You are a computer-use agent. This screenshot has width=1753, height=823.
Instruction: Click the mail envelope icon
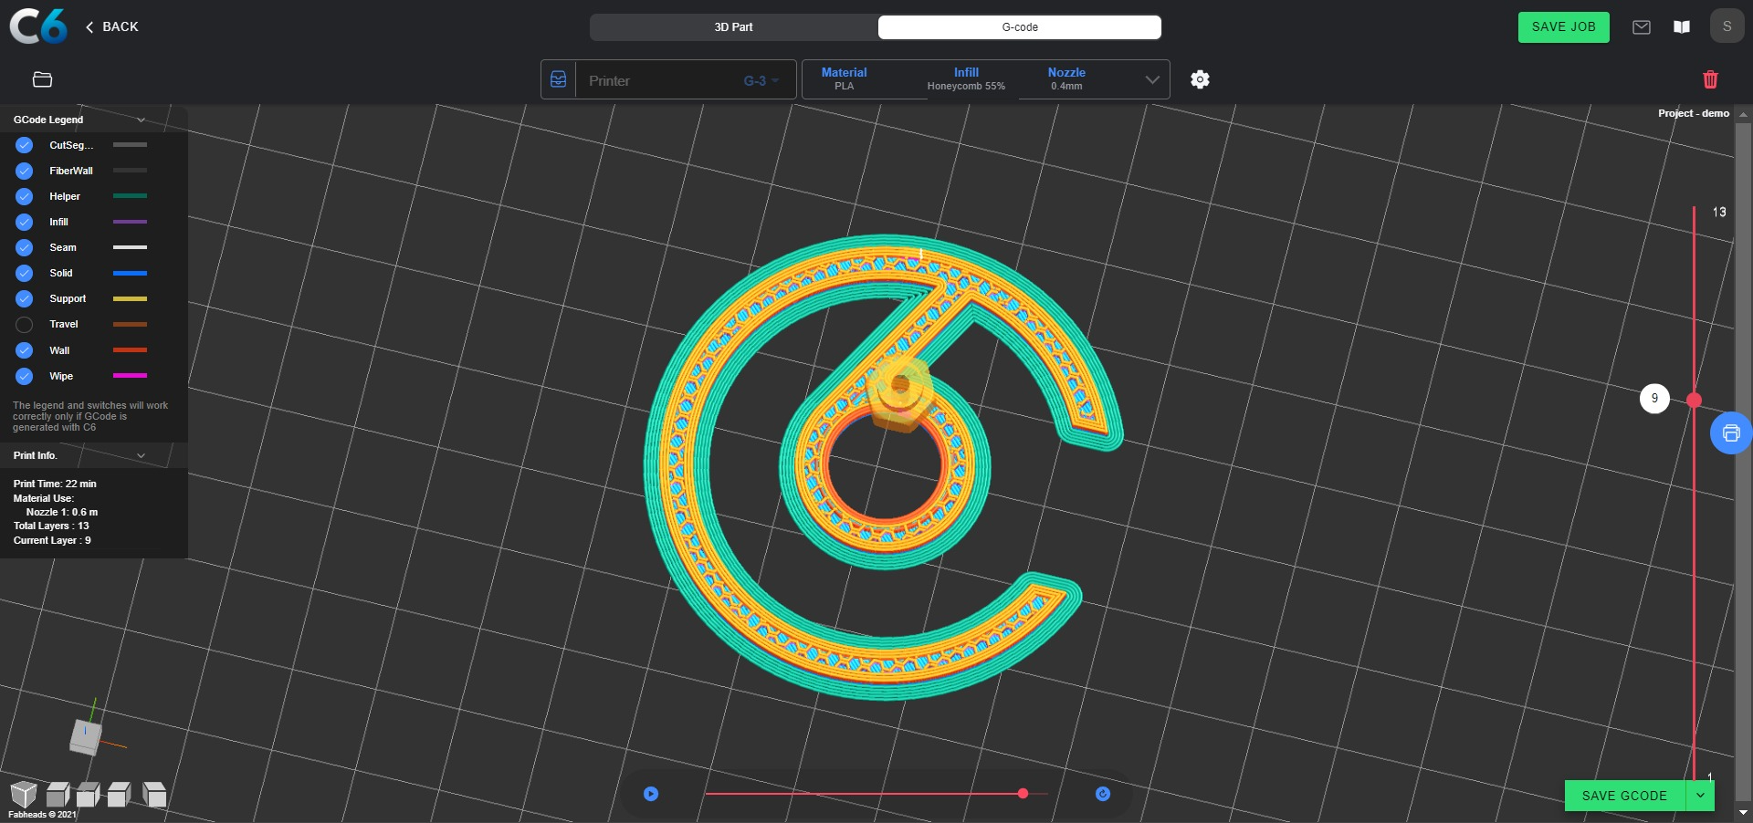point(1641,27)
